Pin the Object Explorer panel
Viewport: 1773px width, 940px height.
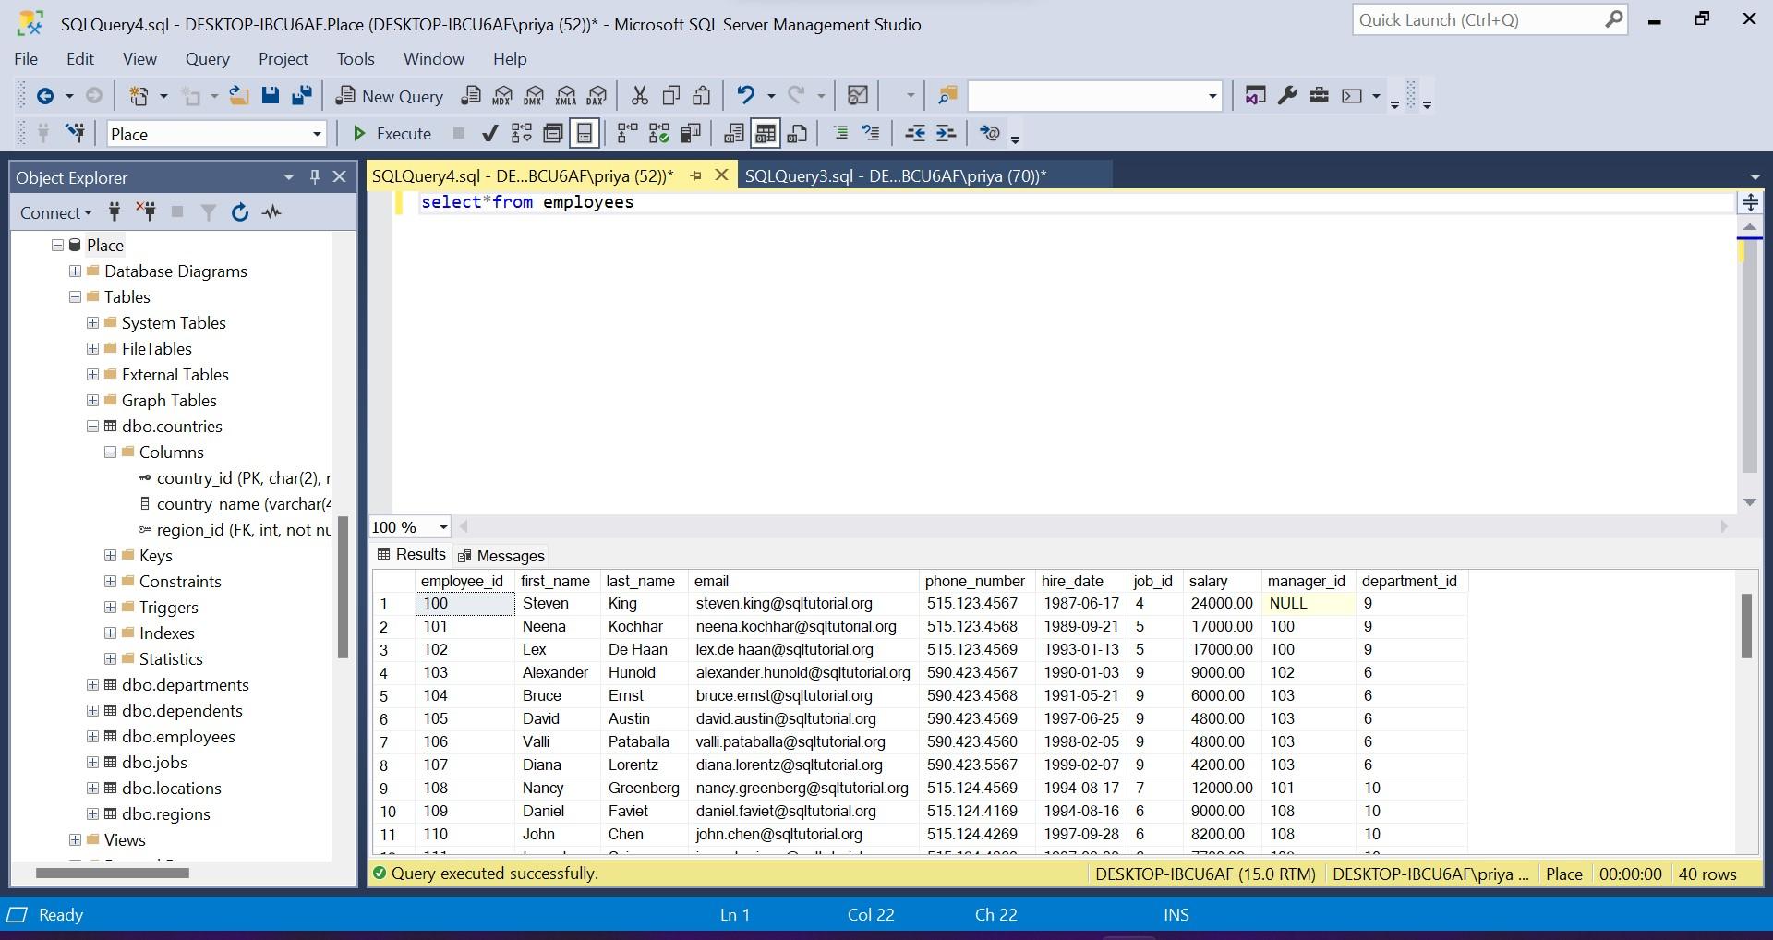pyautogui.click(x=314, y=176)
